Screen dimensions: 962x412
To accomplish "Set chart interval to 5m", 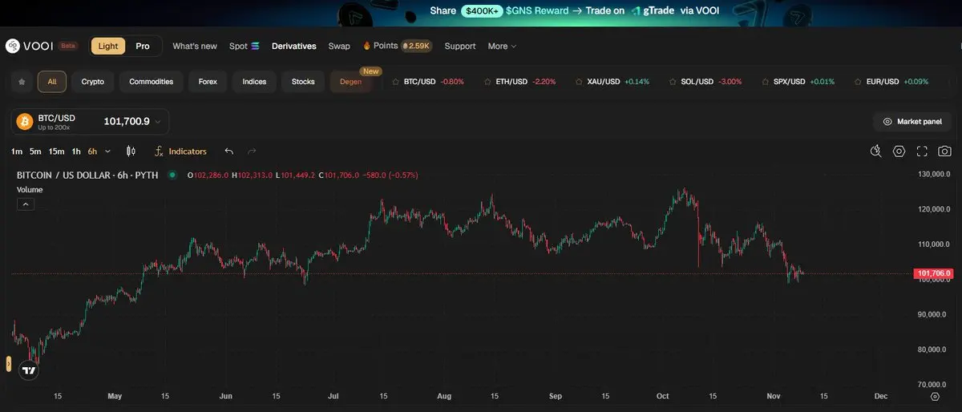I will tap(35, 151).
